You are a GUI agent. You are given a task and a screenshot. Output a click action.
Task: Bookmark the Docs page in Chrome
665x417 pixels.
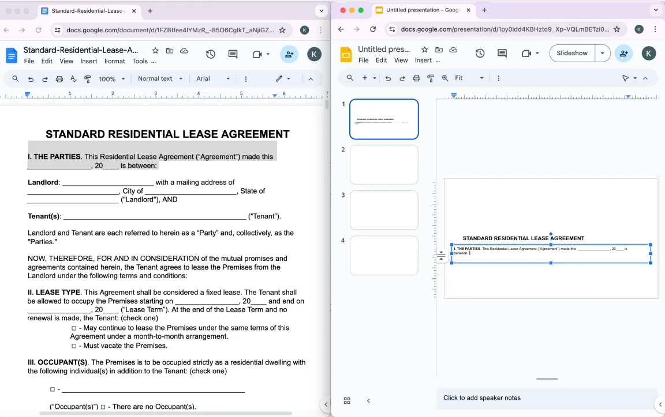(282, 30)
